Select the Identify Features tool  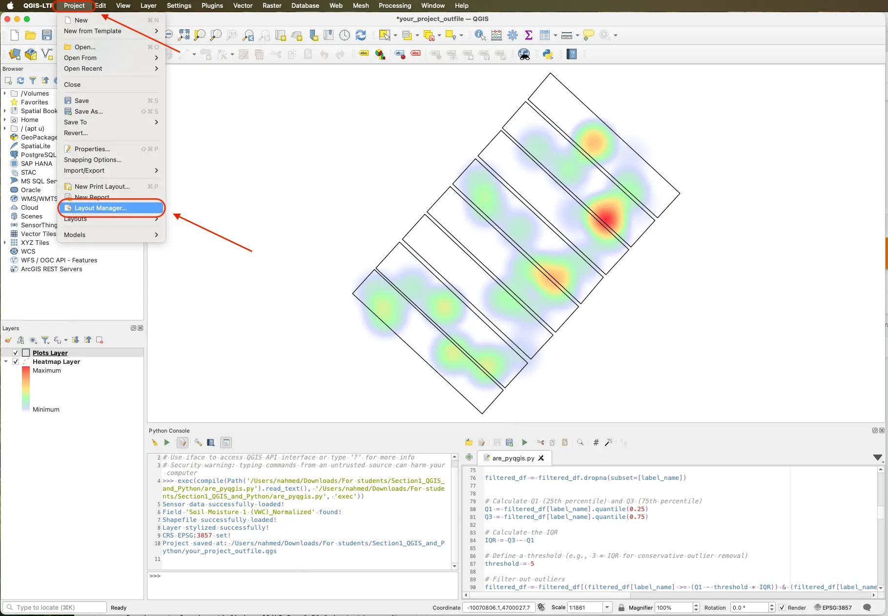[x=480, y=35]
